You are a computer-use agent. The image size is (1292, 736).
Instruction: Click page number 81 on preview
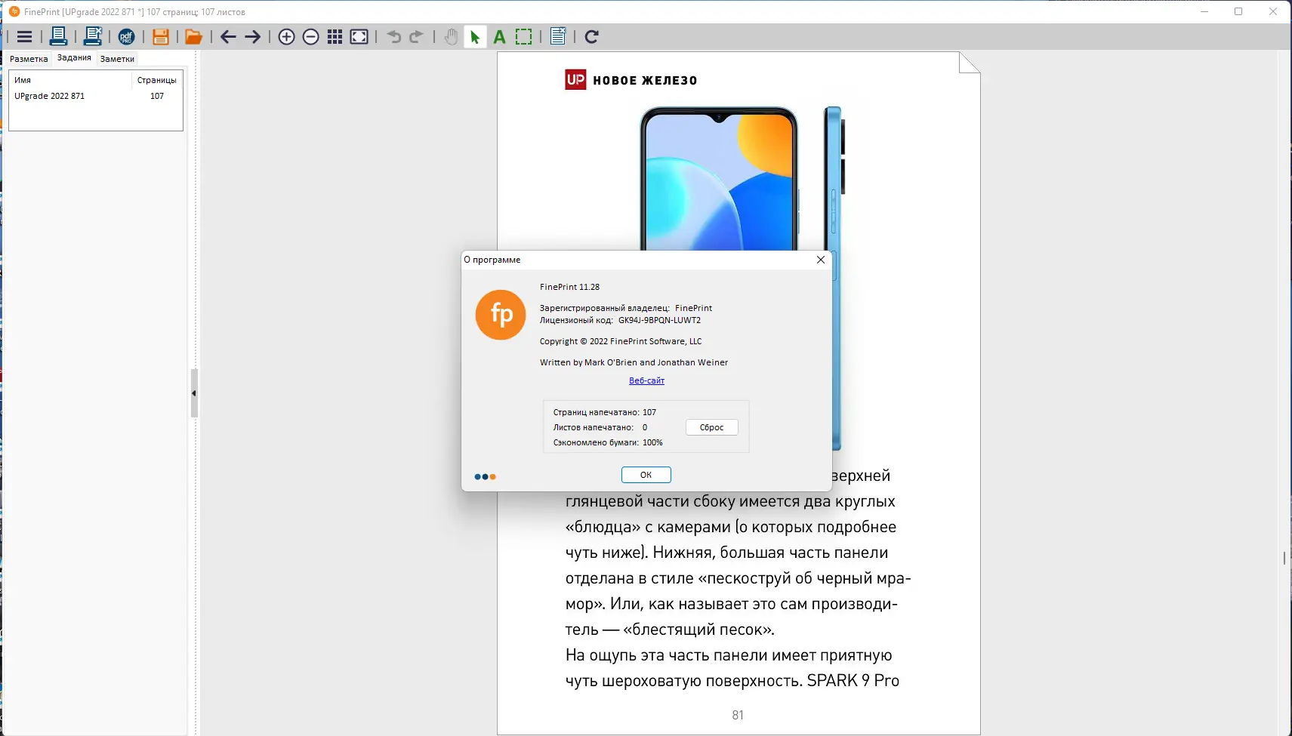(738, 715)
